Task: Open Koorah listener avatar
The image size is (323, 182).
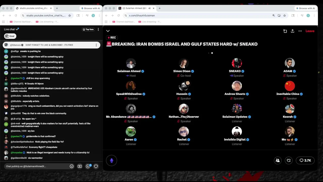Action: [290, 109]
